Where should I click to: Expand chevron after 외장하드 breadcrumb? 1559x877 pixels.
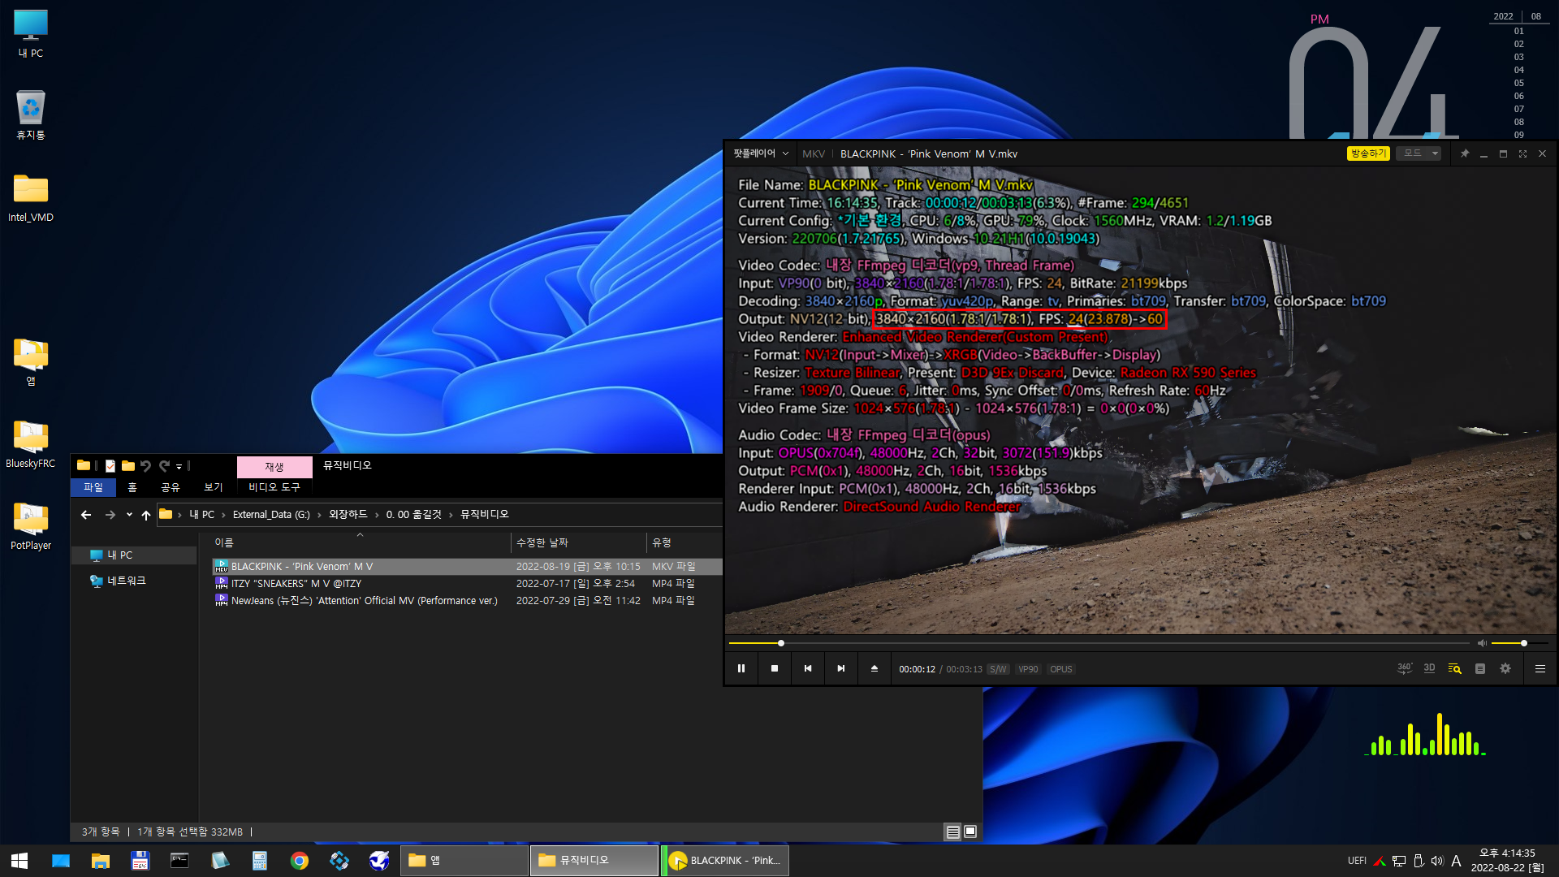377,515
